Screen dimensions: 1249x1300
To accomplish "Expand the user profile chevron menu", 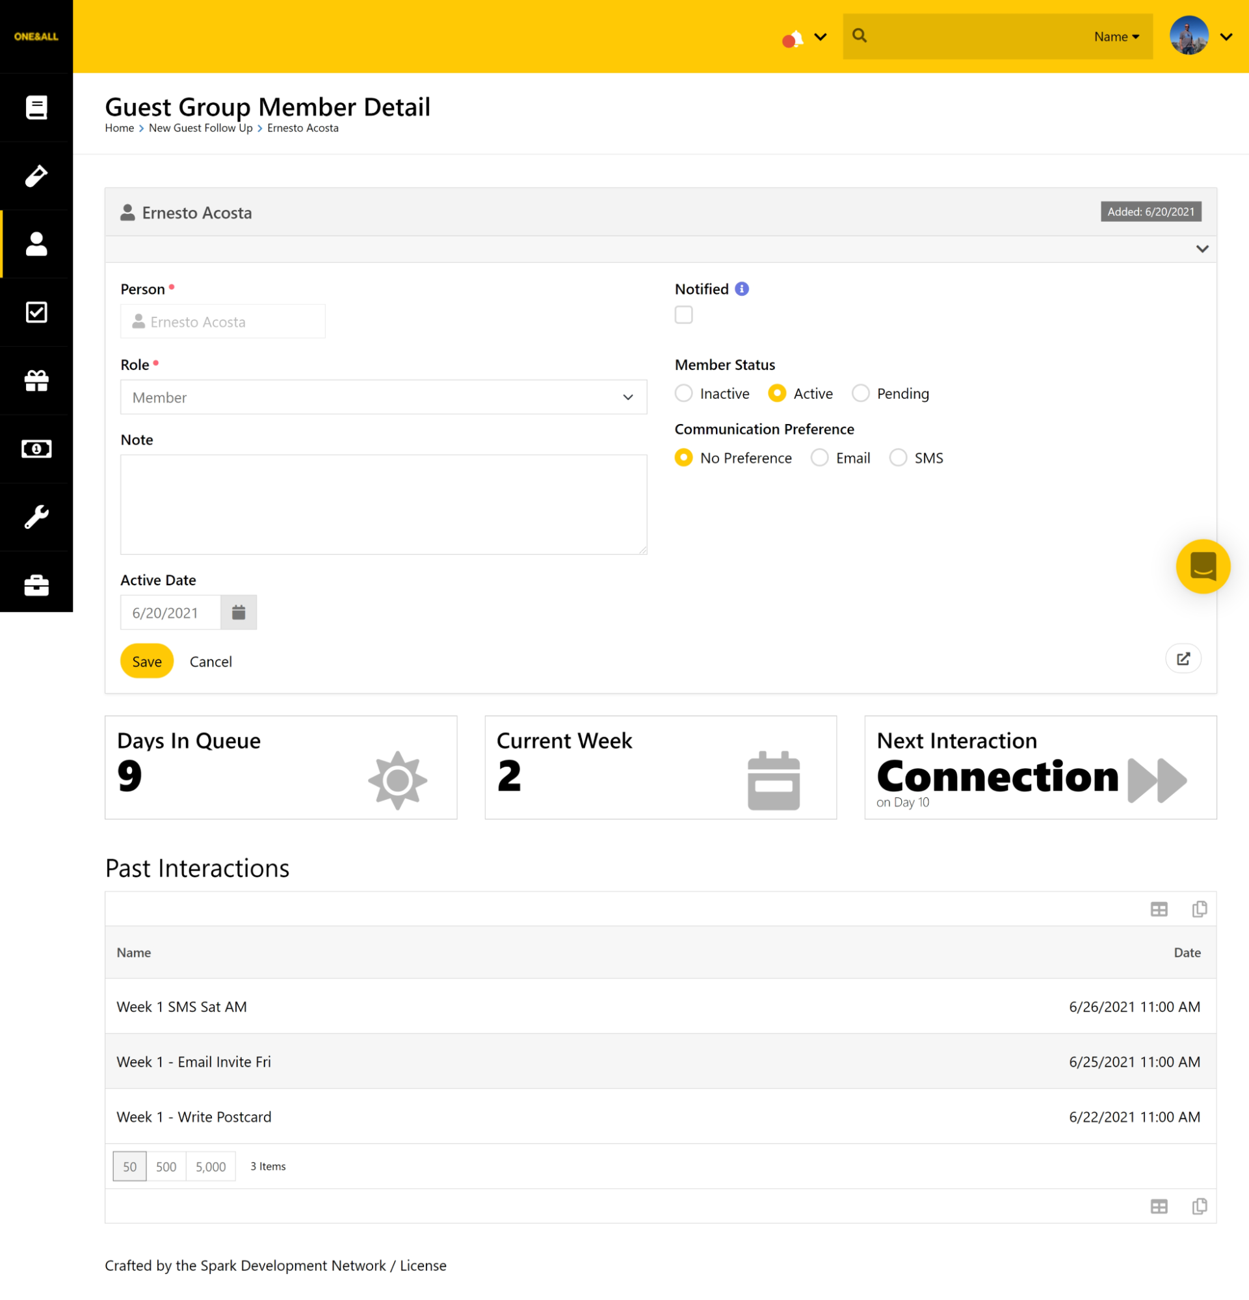I will click(1226, 37).
